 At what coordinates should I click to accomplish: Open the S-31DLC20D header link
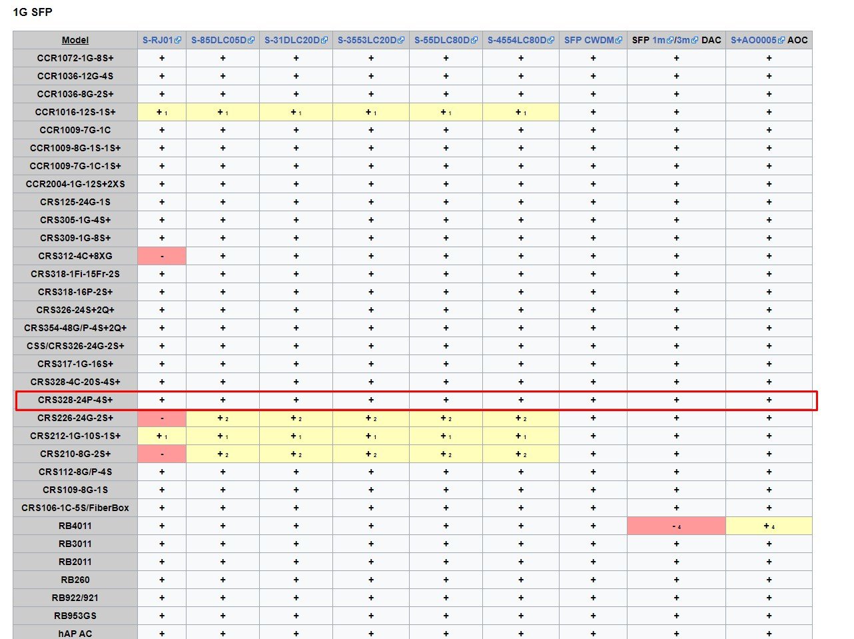click(x=292, y=40)
